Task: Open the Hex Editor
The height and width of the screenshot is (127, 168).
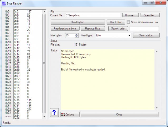Action: 116,22
